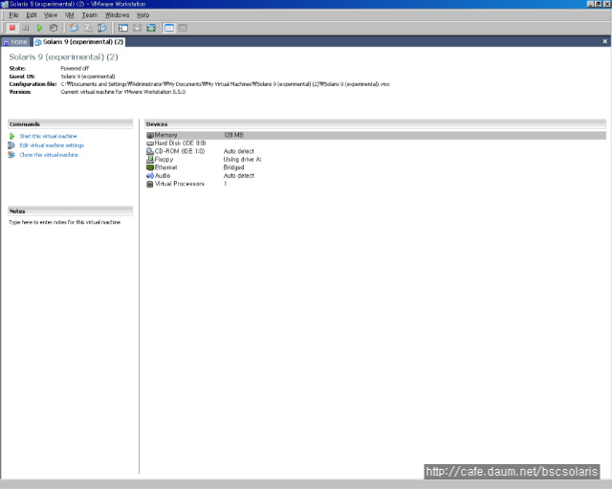The height and width of the screenshot is (489, 612).
Task: Click the Bridged Ethernet value
Action: pos(233,167)
